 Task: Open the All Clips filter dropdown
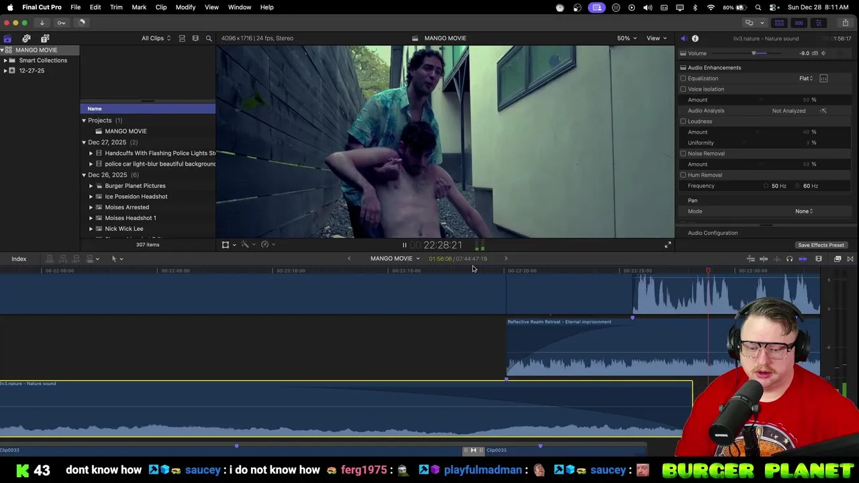[156, 38]
